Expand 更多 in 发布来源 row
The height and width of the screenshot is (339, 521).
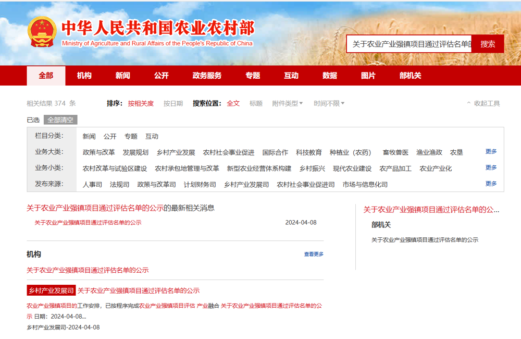(x=491, y=184)
